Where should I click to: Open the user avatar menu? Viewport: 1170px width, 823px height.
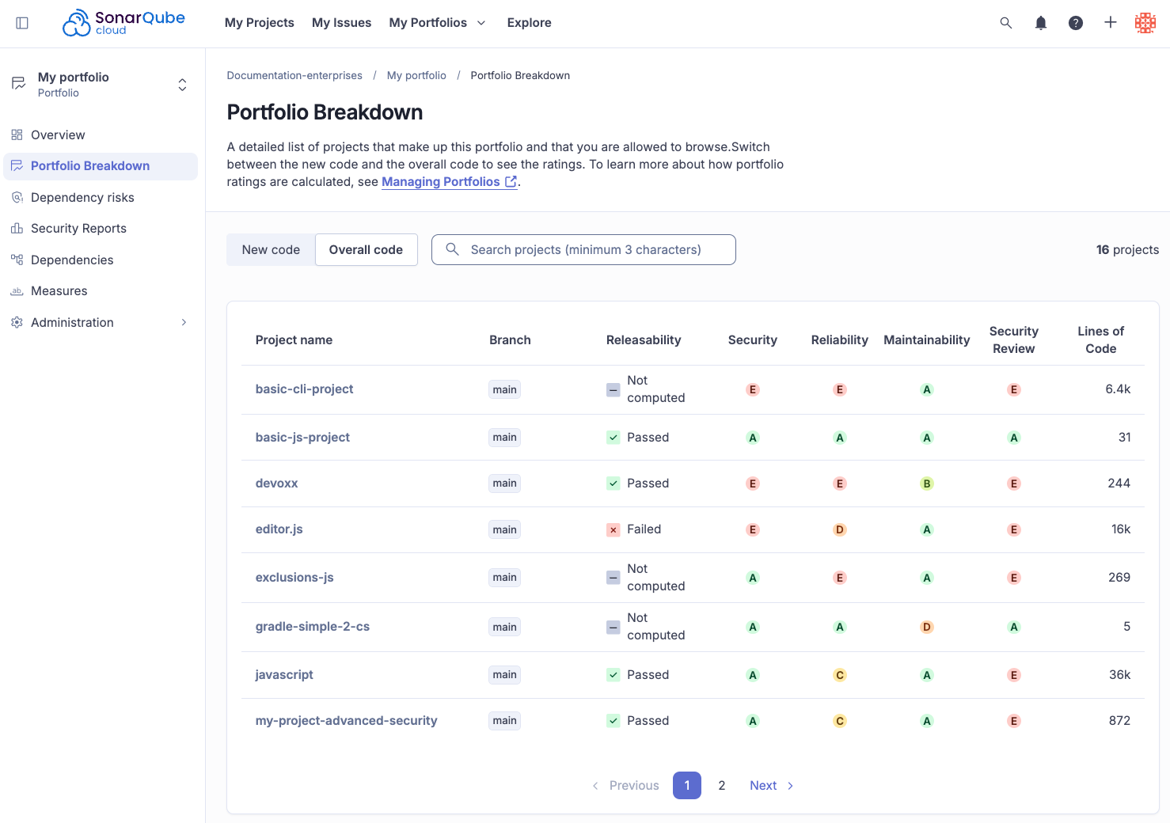click(1145, 23)
